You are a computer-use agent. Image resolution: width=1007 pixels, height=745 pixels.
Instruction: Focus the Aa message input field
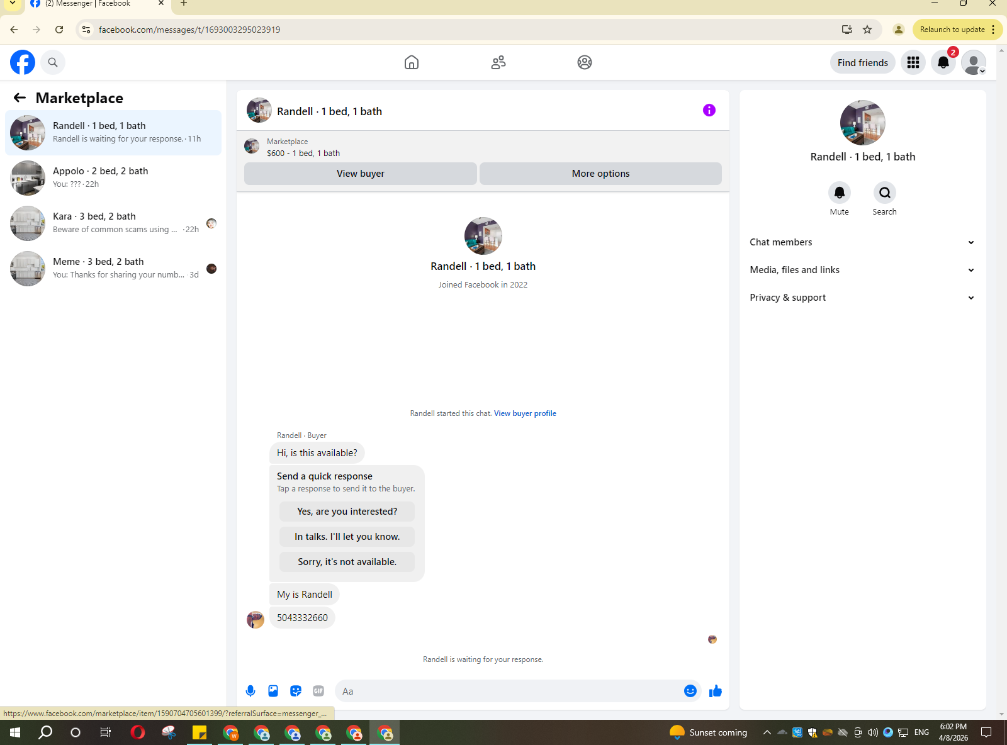(x=510, y=691)
